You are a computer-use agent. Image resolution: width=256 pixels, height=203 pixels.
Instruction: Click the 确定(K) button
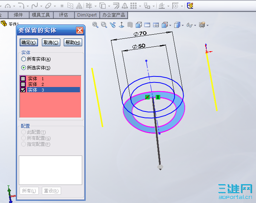29,43
